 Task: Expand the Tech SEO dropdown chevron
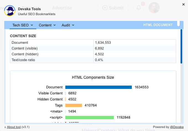point(32,25)
